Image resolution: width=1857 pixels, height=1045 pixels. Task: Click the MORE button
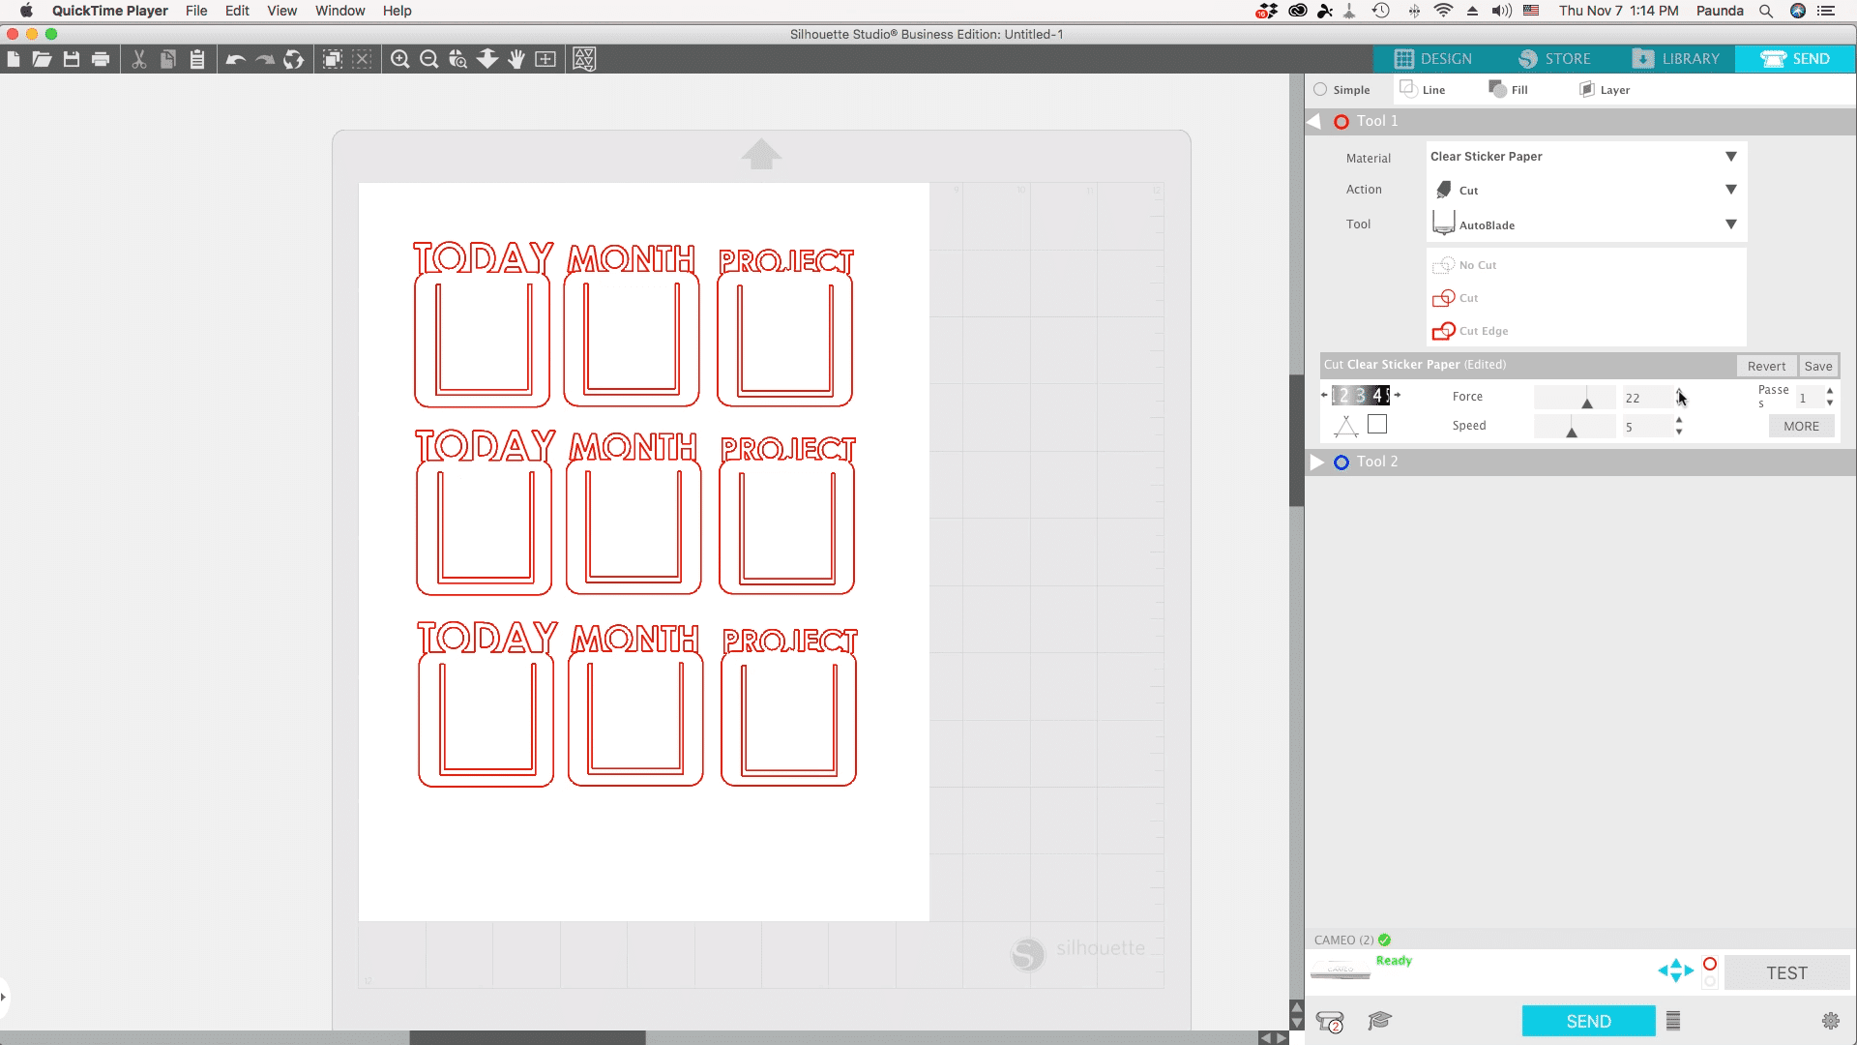point(1801,427)
